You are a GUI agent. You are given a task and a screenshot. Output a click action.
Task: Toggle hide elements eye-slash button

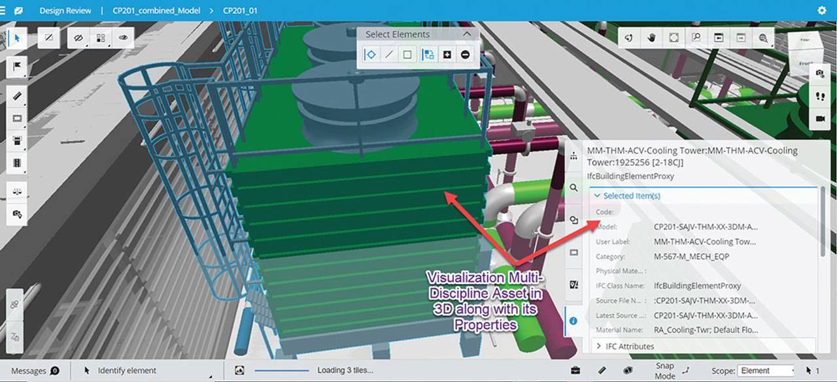coord(78,38)
